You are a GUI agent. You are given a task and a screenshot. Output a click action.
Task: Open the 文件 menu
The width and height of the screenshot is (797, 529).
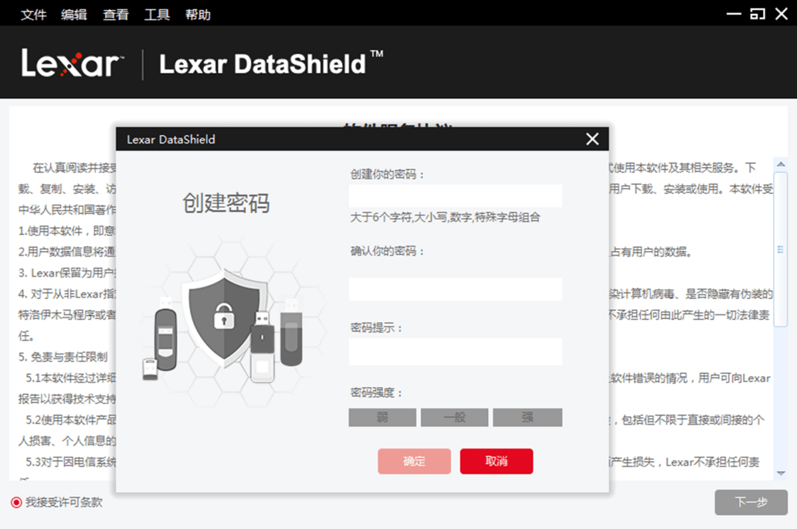[x=33, y=14]
